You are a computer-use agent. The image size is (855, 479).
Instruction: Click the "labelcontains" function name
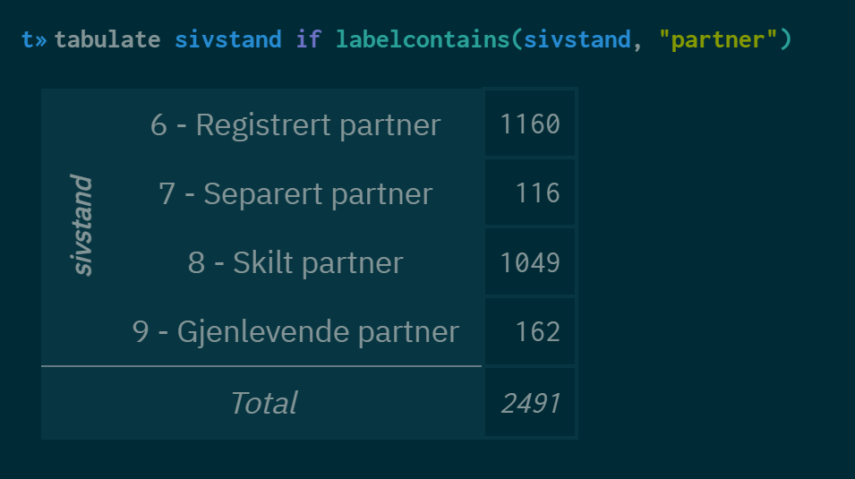(x=423, y=39)
